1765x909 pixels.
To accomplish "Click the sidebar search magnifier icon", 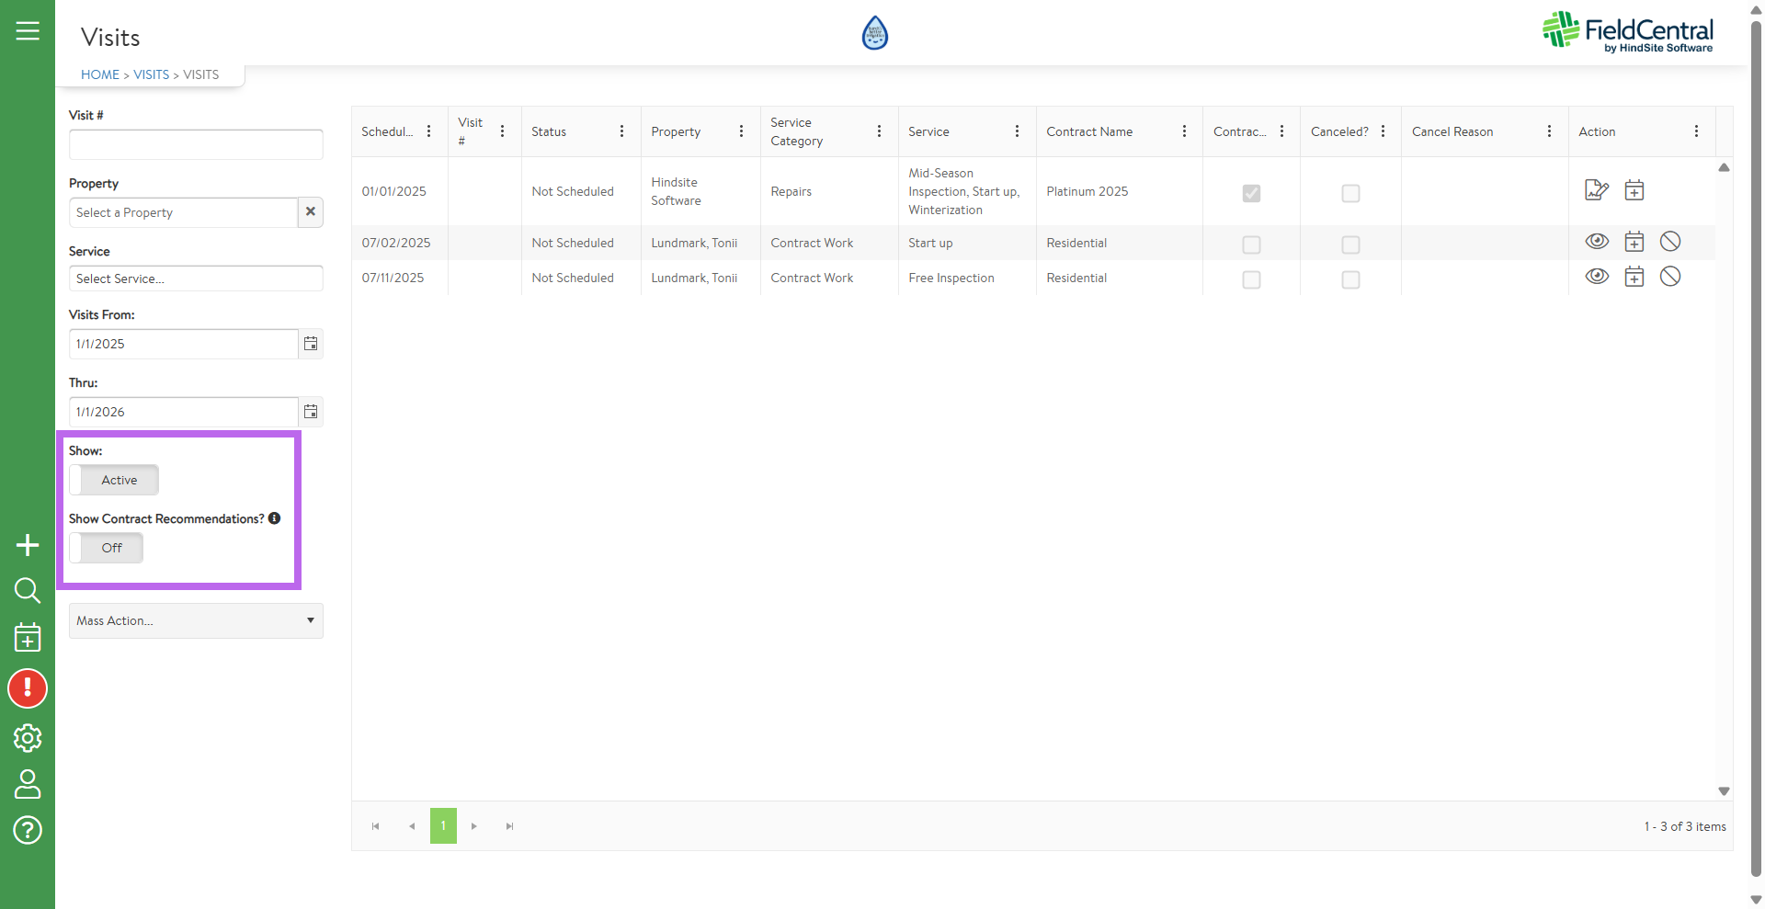I will click(x=28, y=590).
